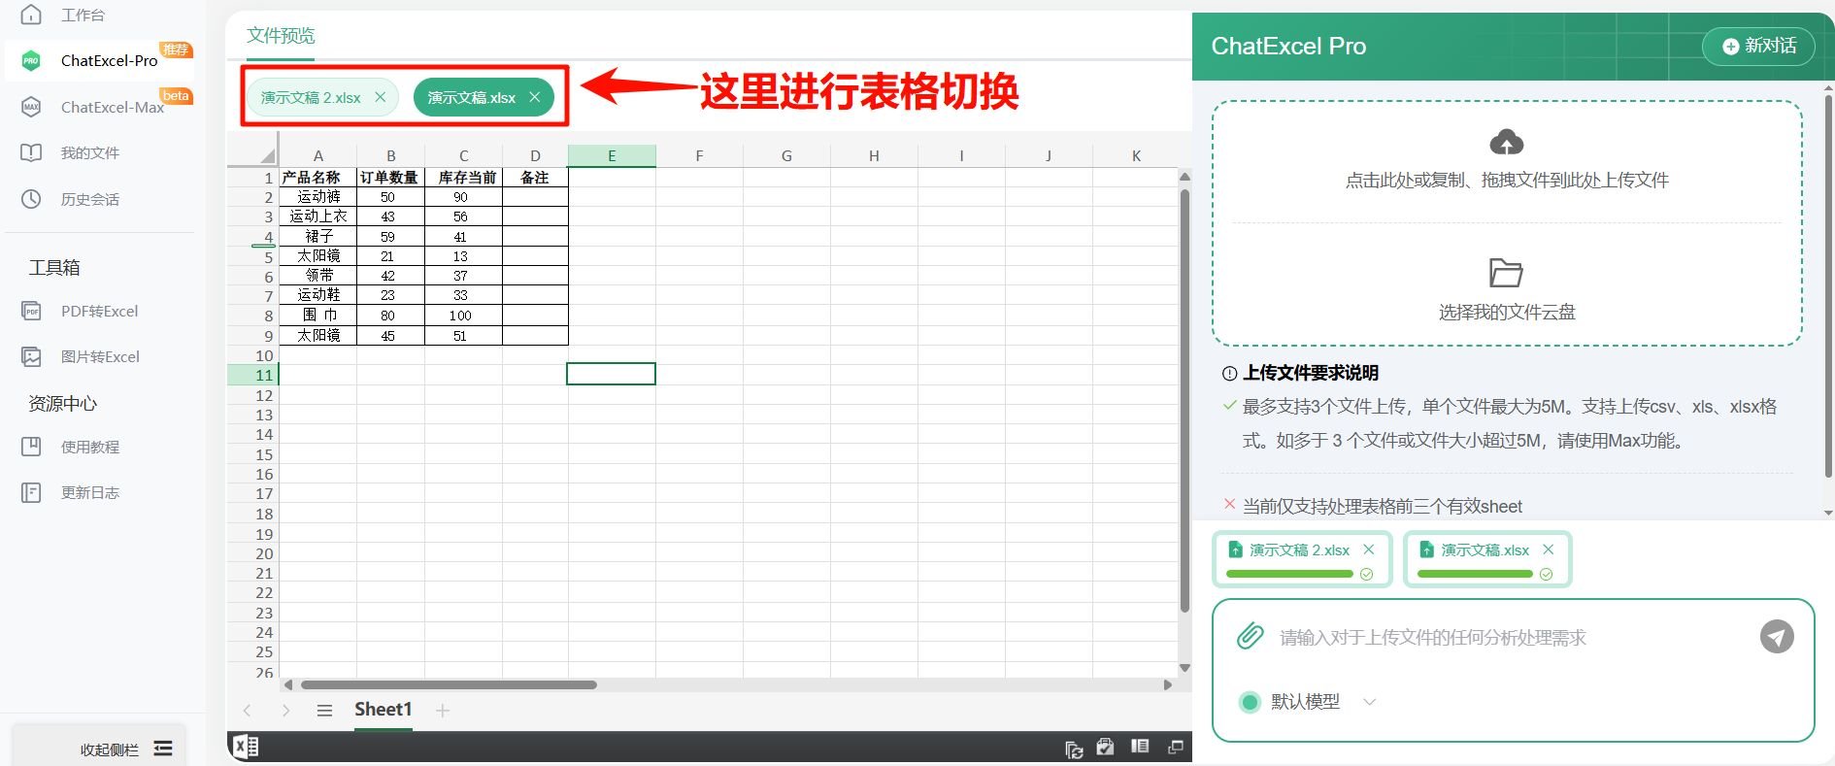Viewport: 1835px width, 766px height.
Task: Start a 新对话 conversation
Action: click(x=1758, y=46)
